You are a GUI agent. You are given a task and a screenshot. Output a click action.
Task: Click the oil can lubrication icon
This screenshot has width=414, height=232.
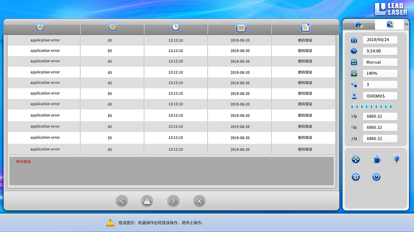[376, 159]
